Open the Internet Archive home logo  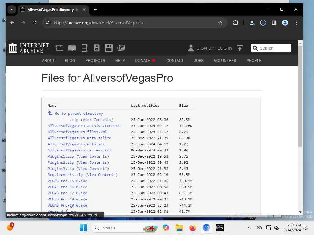pos(29,48)
